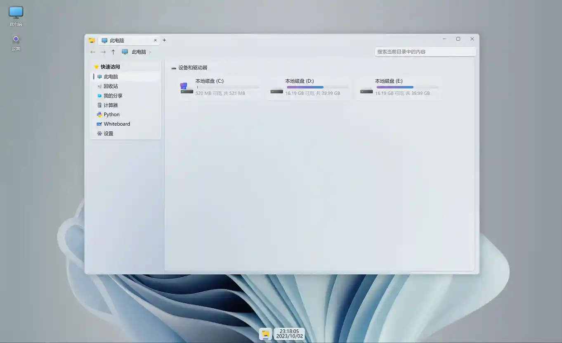Go up one directory level

point(113,52)
